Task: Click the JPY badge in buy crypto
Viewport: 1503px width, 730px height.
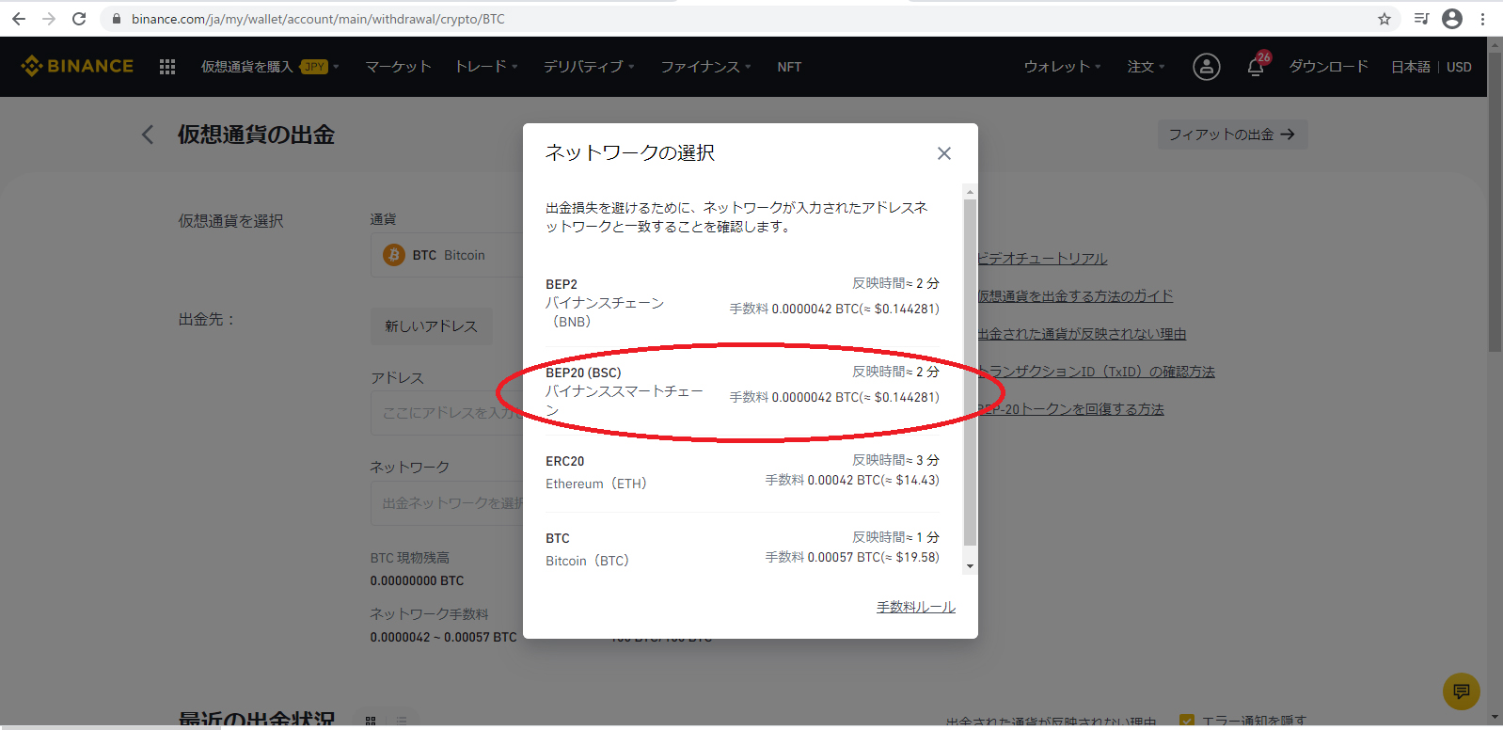Action: click(314, 67)
